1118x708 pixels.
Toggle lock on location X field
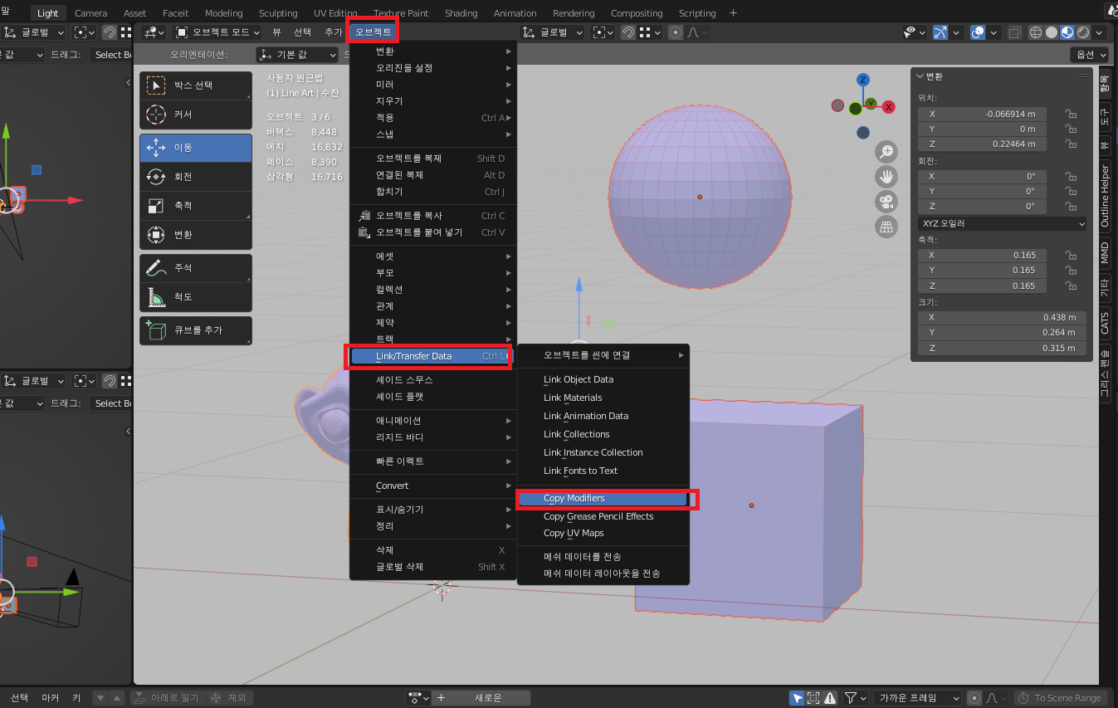(1072, 114)
